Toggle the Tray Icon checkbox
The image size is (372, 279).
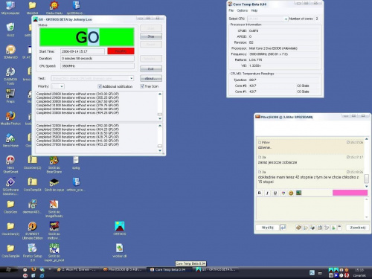[142, 86]
